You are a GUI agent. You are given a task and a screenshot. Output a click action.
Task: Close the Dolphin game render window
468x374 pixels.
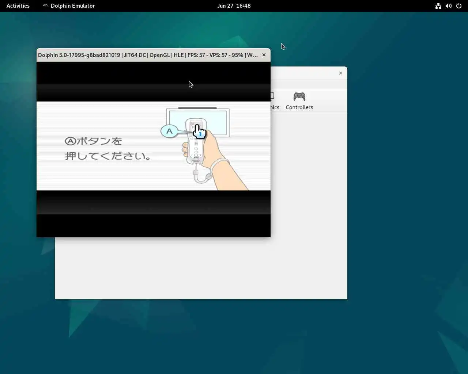point(264,55)
